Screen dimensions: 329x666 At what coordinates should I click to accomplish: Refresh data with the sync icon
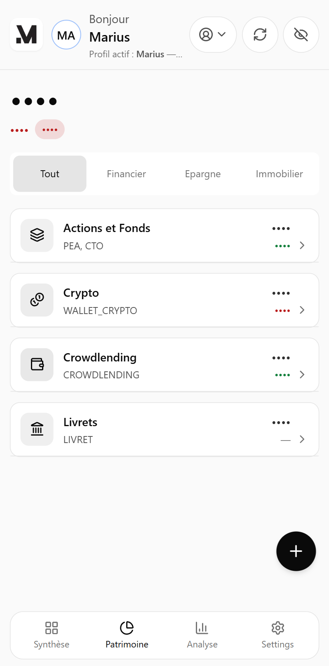pyautogui.click(x=260, y=35)
